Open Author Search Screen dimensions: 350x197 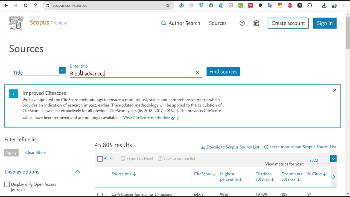pos(181,23)
